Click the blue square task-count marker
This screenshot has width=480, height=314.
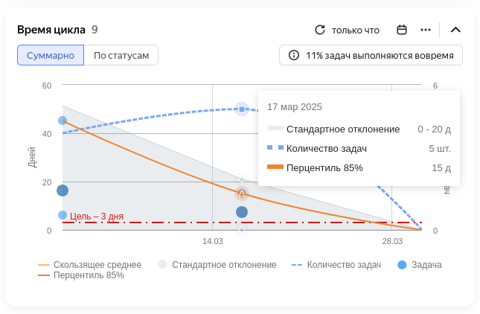tap(242, 109)
